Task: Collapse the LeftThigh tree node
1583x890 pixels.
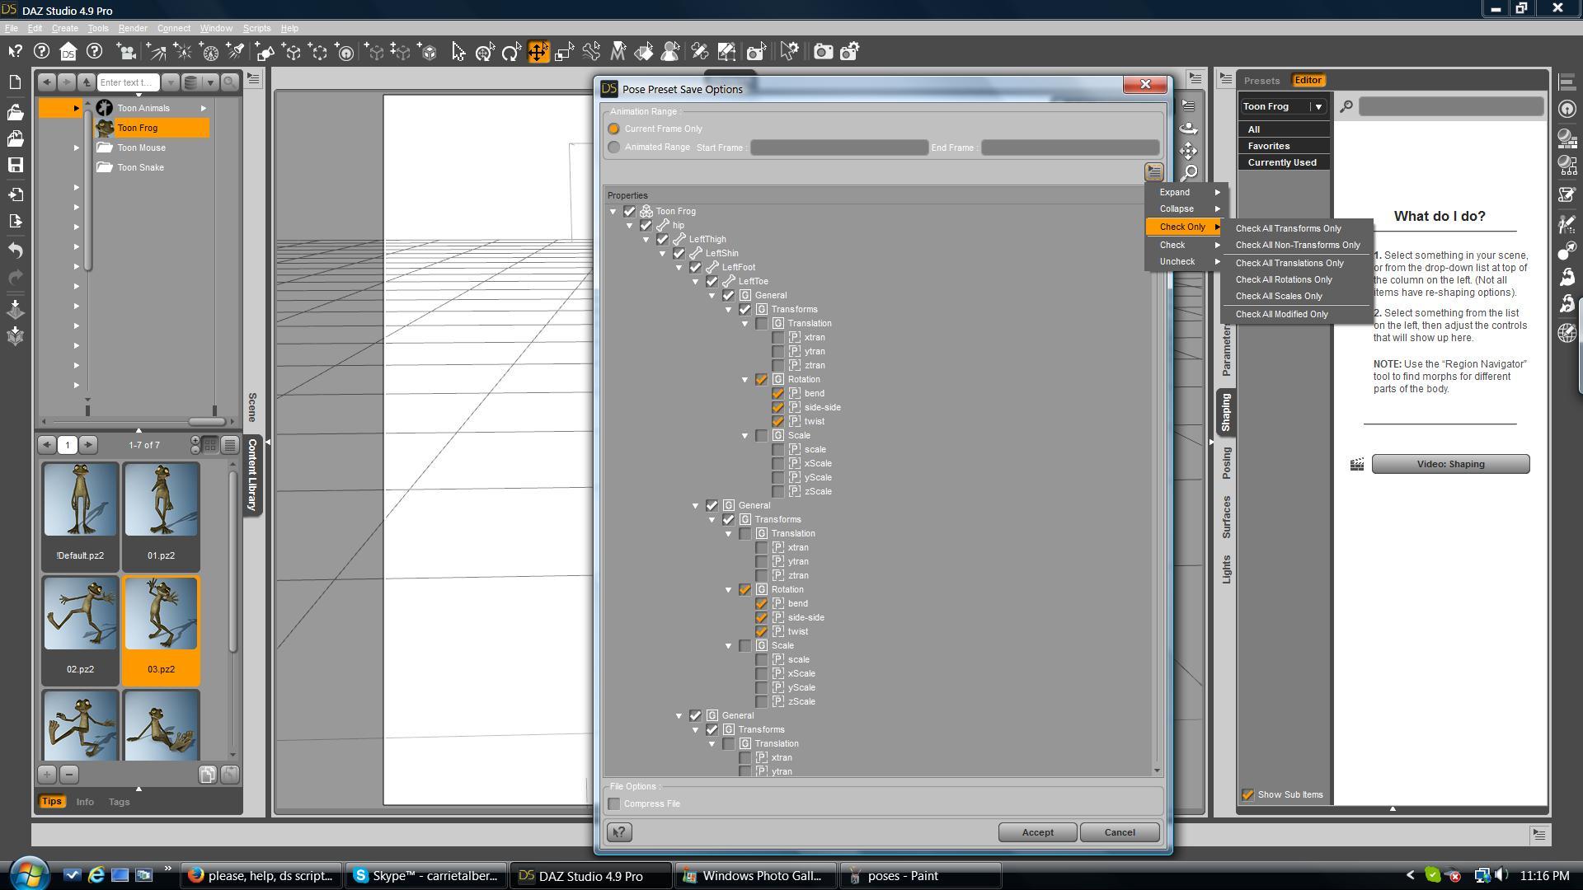Action: (646, 240)
